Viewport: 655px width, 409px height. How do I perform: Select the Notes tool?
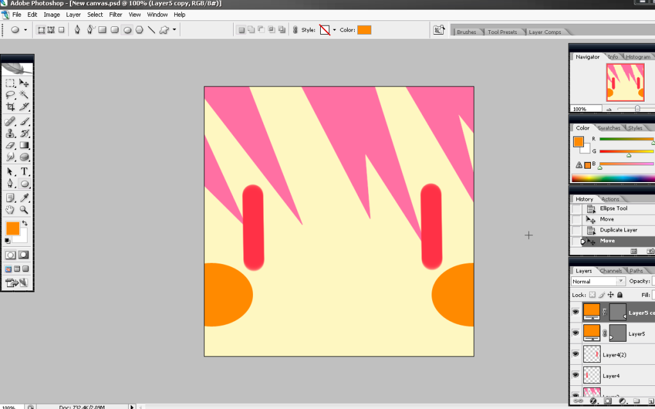click(10, 198)
